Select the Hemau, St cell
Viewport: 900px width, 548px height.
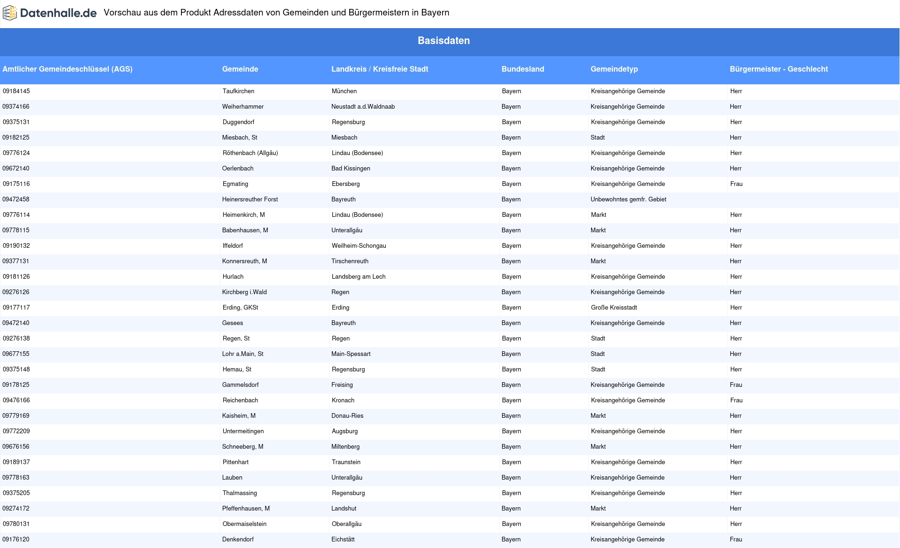click(x=237, y=369)
